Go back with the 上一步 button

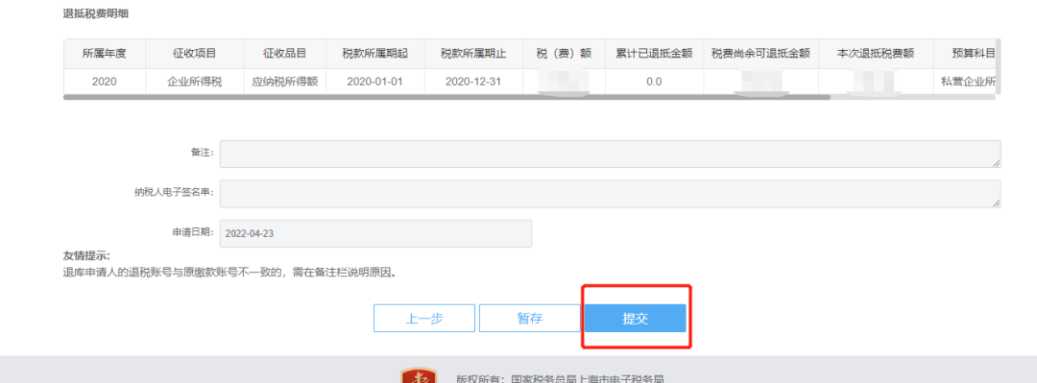click(x=424, y=318)
